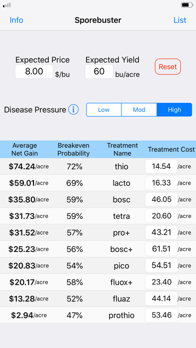Select Low disease pressure
The height and width of the screenshot is (348, 196).
click(103, 109)
